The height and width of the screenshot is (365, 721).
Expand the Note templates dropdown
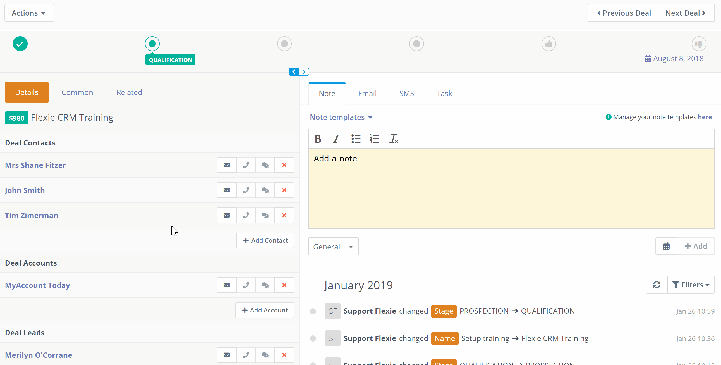point(341,117)
